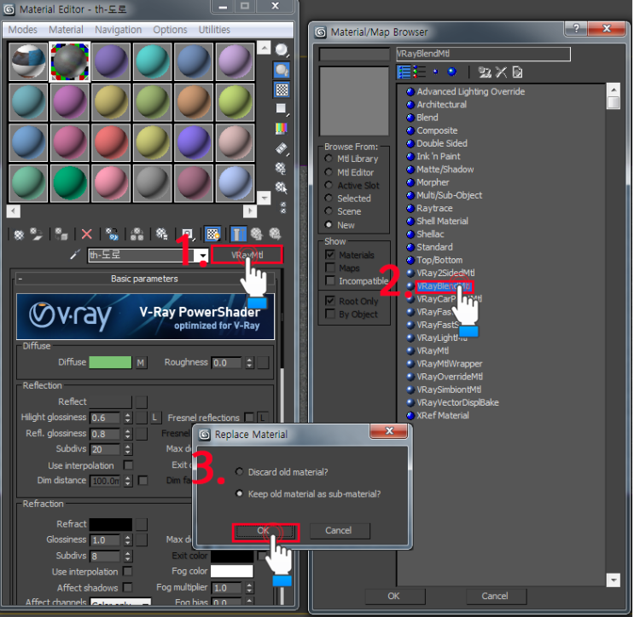Switch browser to View Large Icons
This screenshot has width=634, height=617.
tap(451, 72)
